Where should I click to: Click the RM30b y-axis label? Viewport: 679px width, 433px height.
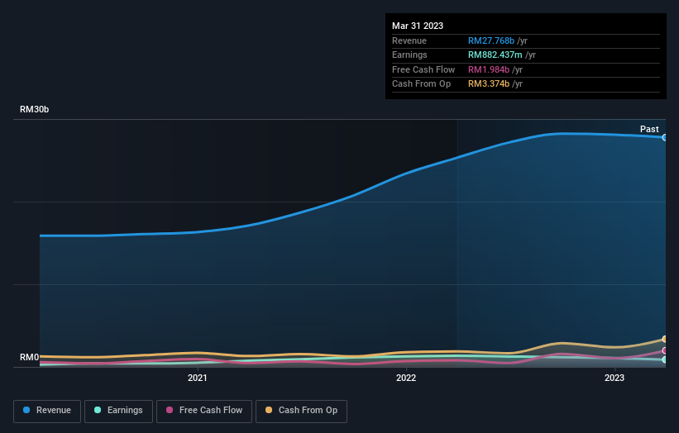tap(34, 109)
